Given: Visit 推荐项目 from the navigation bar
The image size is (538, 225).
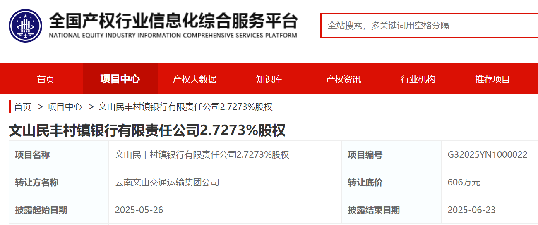Looking at the screenshot, I should pos(492,79).
